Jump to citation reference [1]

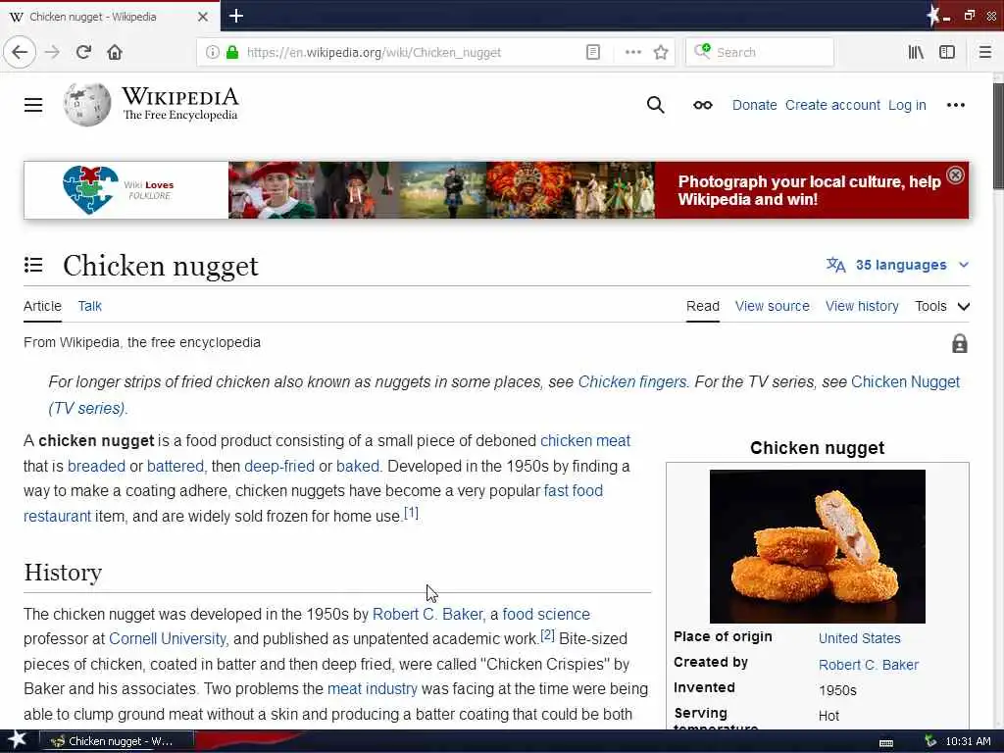tap(411, 512)
